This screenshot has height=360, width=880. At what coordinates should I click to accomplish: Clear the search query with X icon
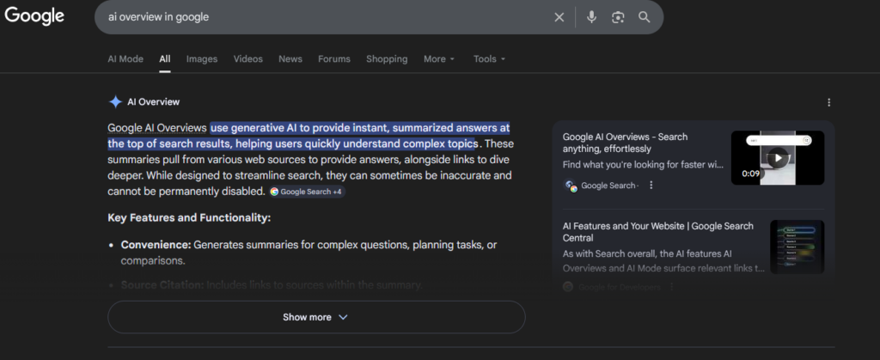[559, 17]
